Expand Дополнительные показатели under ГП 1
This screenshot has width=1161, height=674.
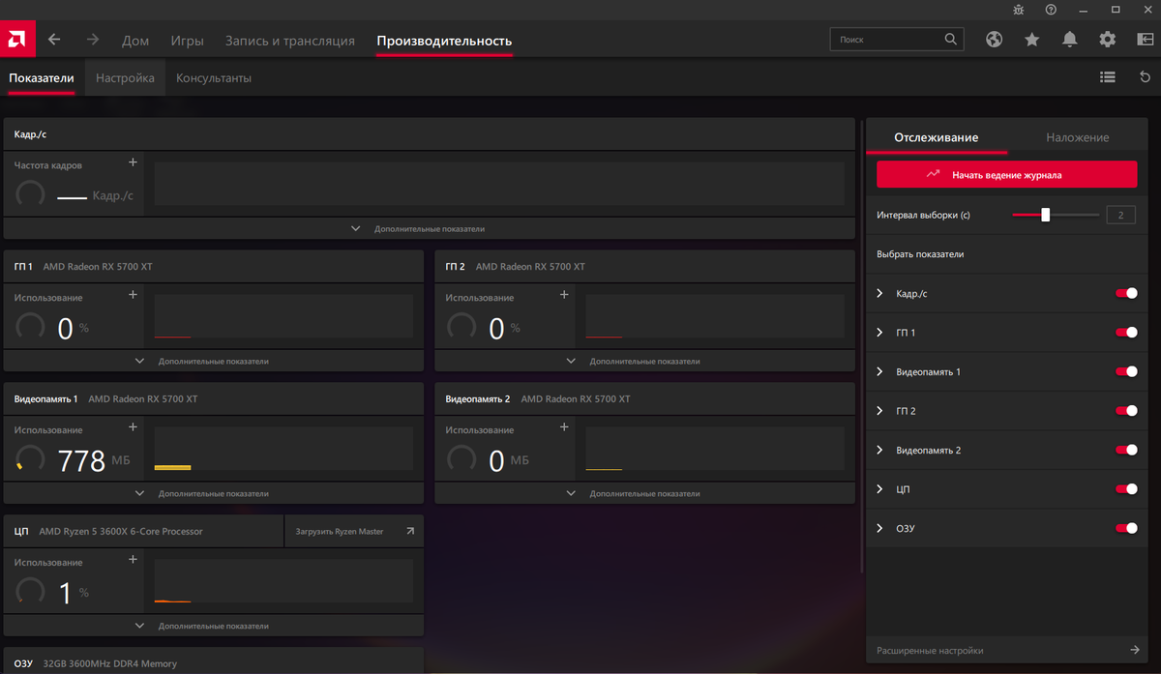pos(214,361)
